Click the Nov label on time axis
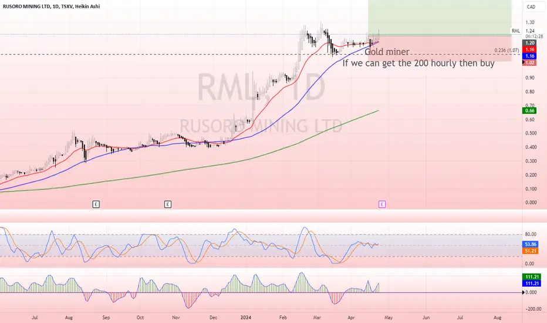The height and width of the screenshot is (323, 547). coord(176,317)
